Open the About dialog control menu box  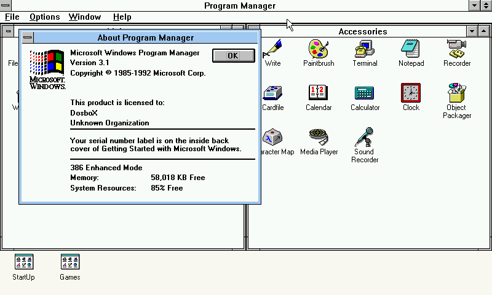pyautogui.click(x=27, y=37)
